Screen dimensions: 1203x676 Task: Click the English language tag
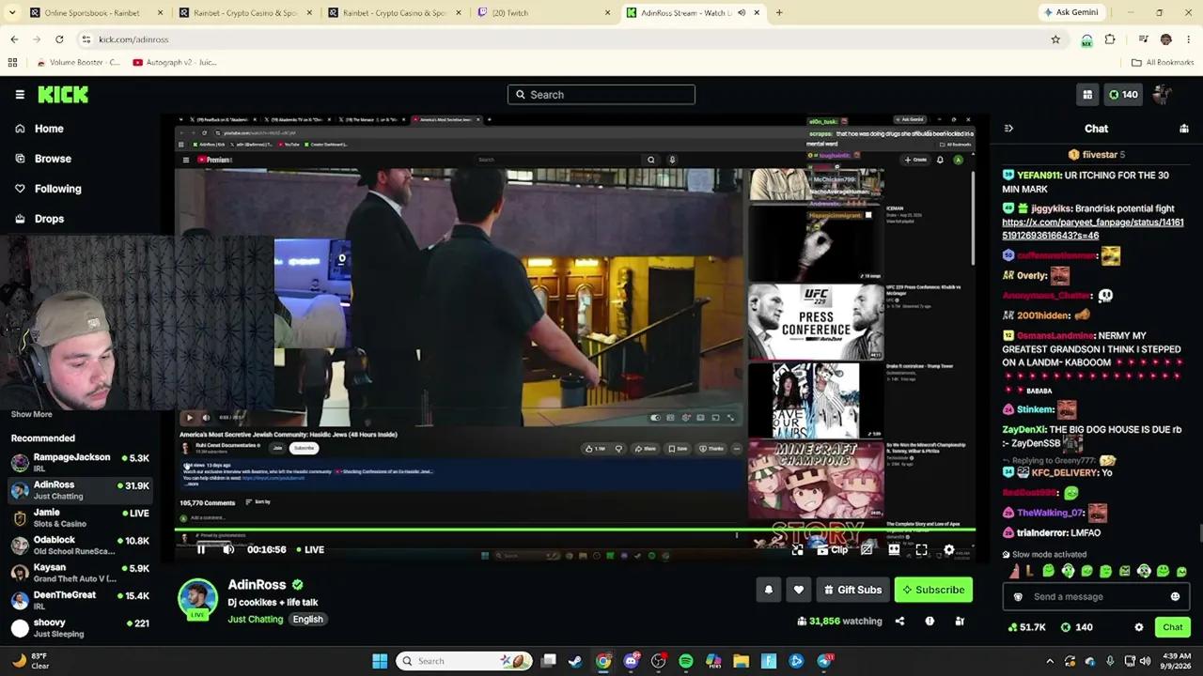click(307, 619)
